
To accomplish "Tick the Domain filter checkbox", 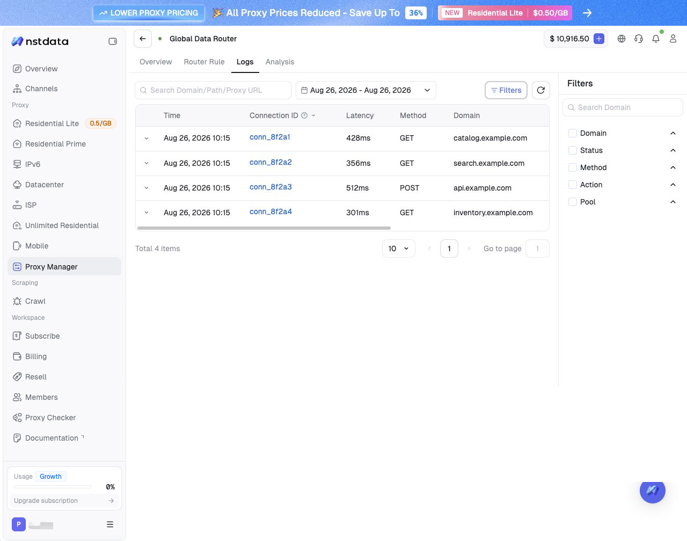I will click(x=573, y=133).
